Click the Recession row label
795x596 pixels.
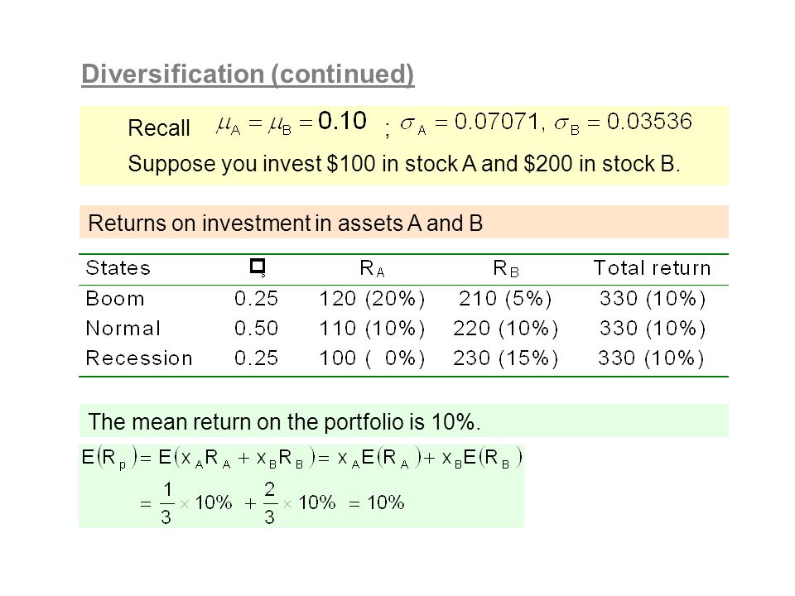pos(139,358)
